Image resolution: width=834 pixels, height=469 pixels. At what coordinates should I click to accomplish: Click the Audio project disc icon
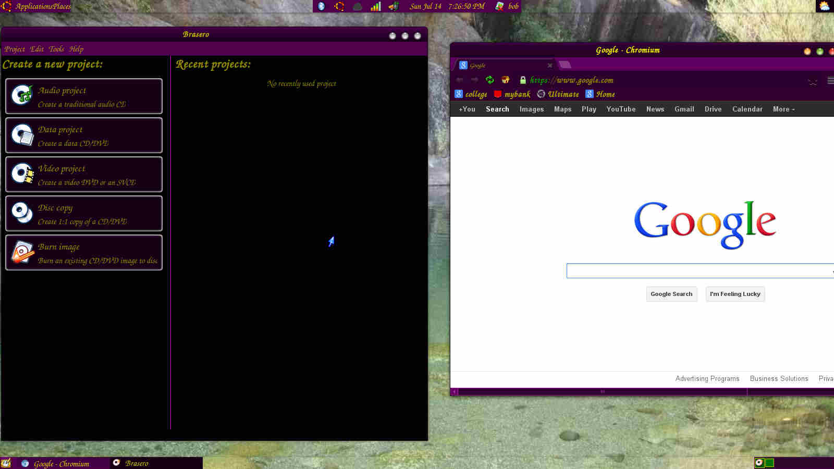[x=22, y=96]
